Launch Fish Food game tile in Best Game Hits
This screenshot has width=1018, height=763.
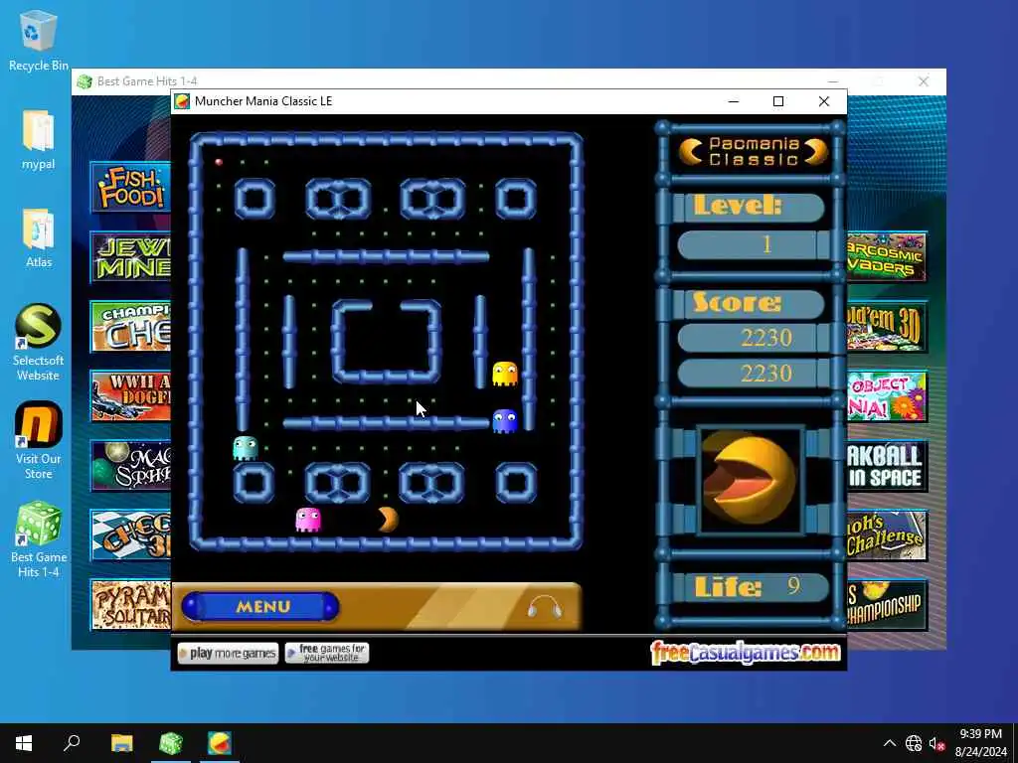[130, 188]
